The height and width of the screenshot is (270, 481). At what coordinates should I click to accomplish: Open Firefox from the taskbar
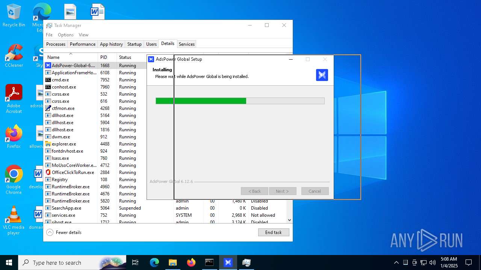click(191, 262)
